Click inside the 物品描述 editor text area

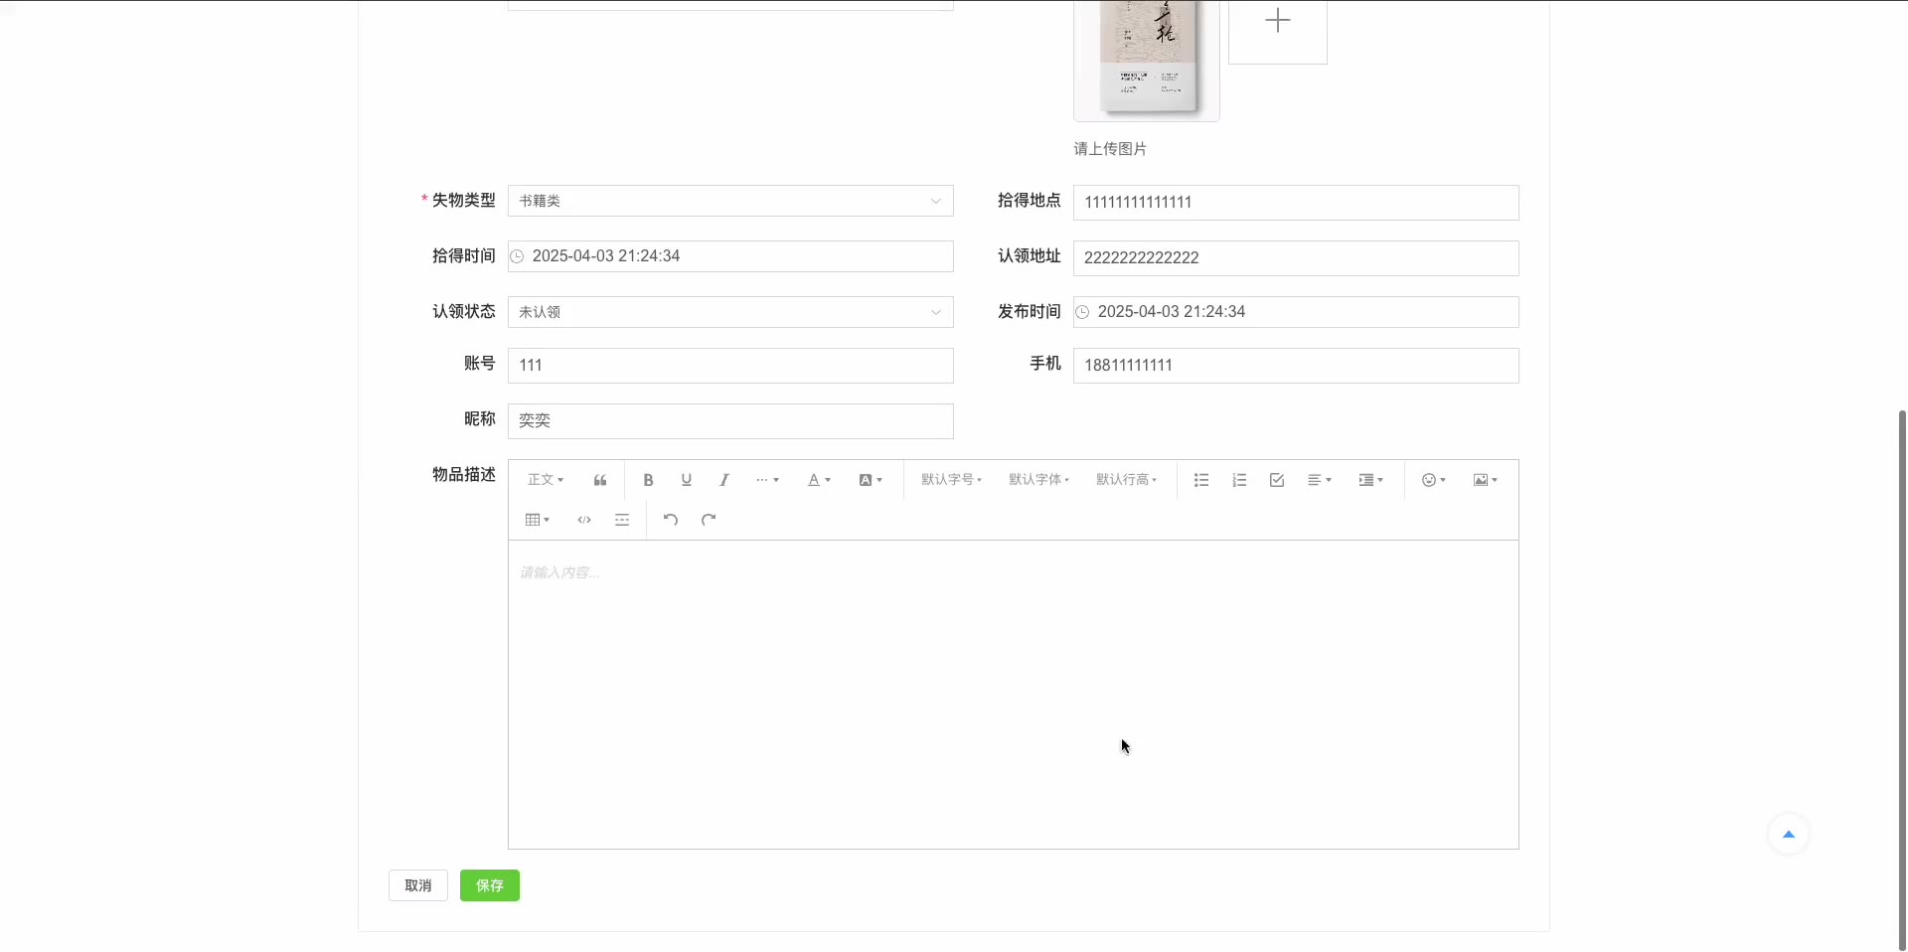(1014, 695)
